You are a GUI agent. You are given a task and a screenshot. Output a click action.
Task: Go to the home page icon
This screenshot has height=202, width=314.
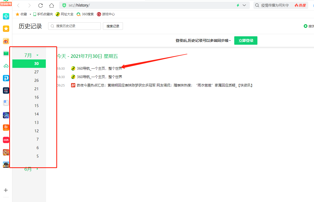tap(52, 6)
